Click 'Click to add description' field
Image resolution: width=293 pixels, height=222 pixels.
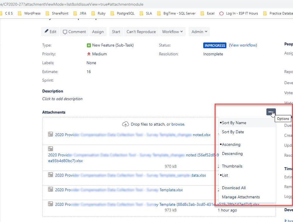(x=62, y=99)
